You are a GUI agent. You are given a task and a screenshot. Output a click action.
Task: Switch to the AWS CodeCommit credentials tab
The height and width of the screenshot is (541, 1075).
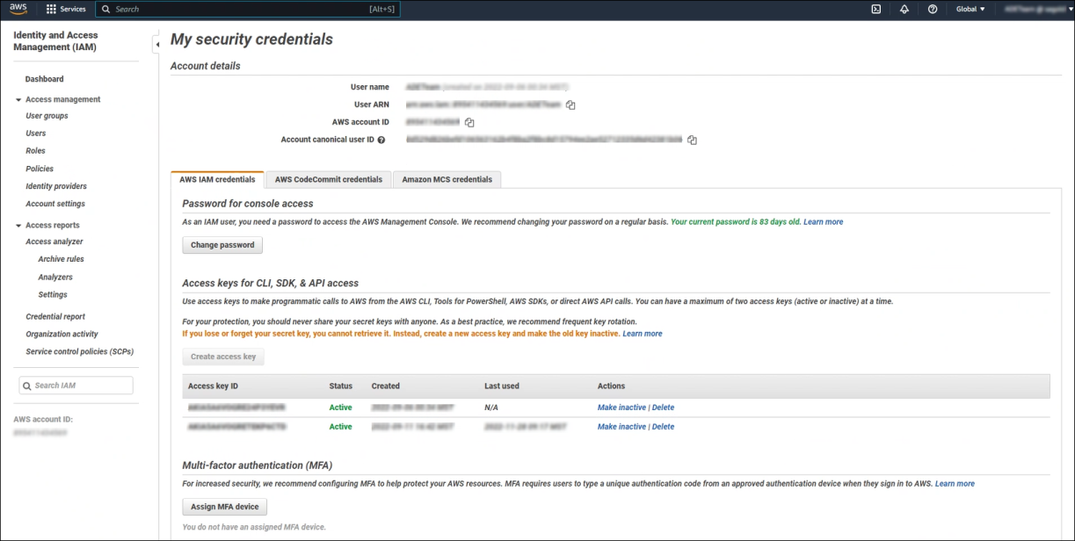[328, 179]
